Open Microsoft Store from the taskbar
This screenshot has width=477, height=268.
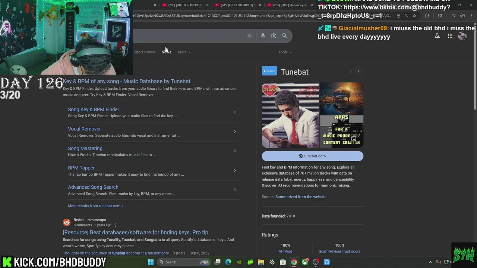[x=283, y=262]
